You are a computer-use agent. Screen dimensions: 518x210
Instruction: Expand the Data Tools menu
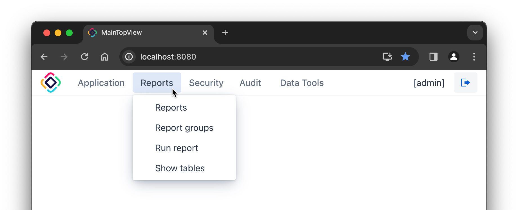tap(302, 83)
